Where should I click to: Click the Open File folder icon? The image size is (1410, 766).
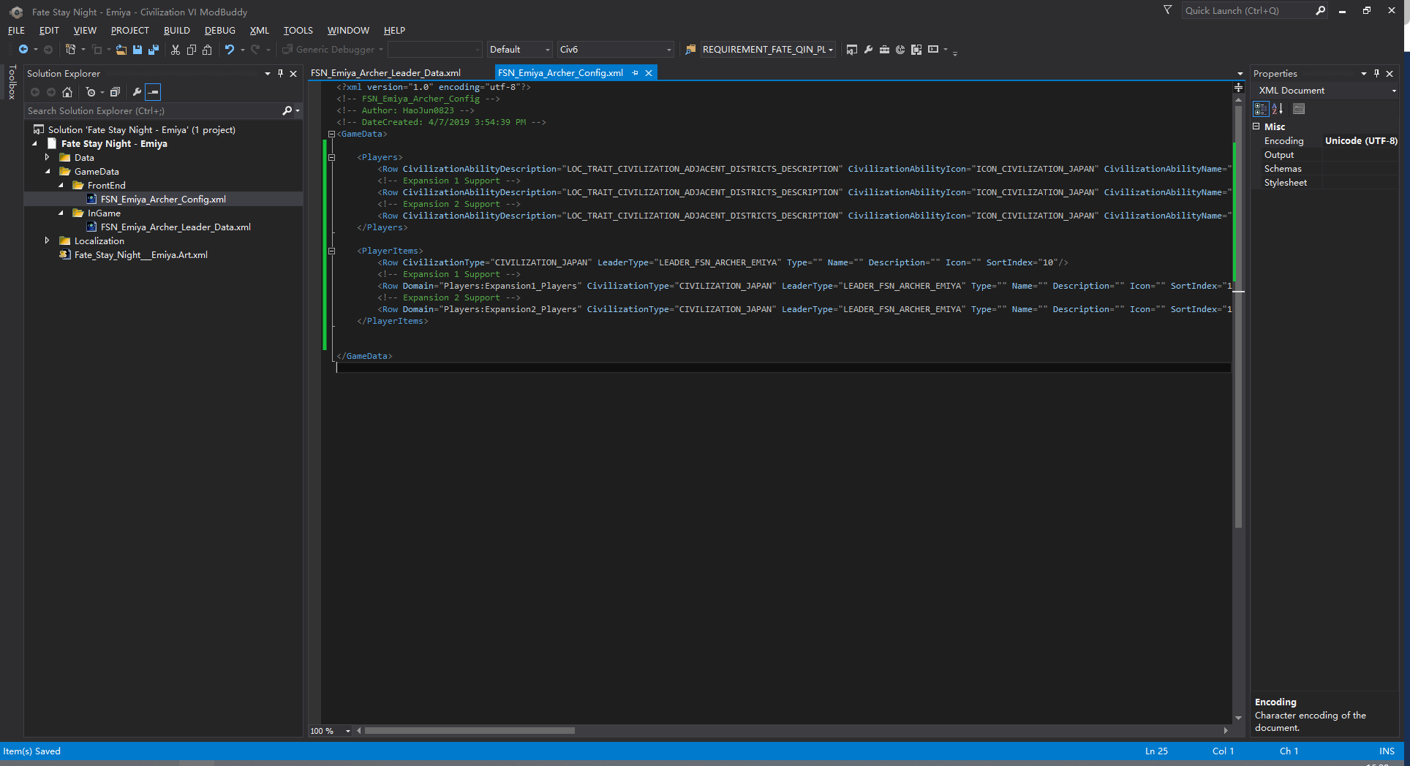[x=121, y=50]
